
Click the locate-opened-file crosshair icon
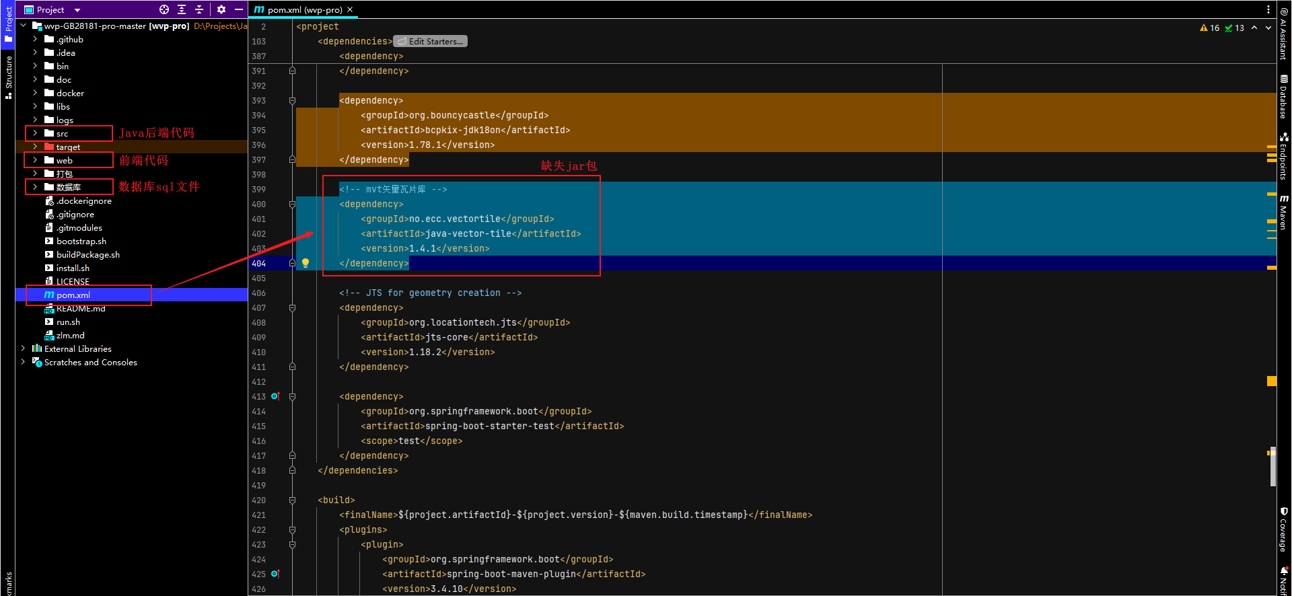[x=164, y=9]
